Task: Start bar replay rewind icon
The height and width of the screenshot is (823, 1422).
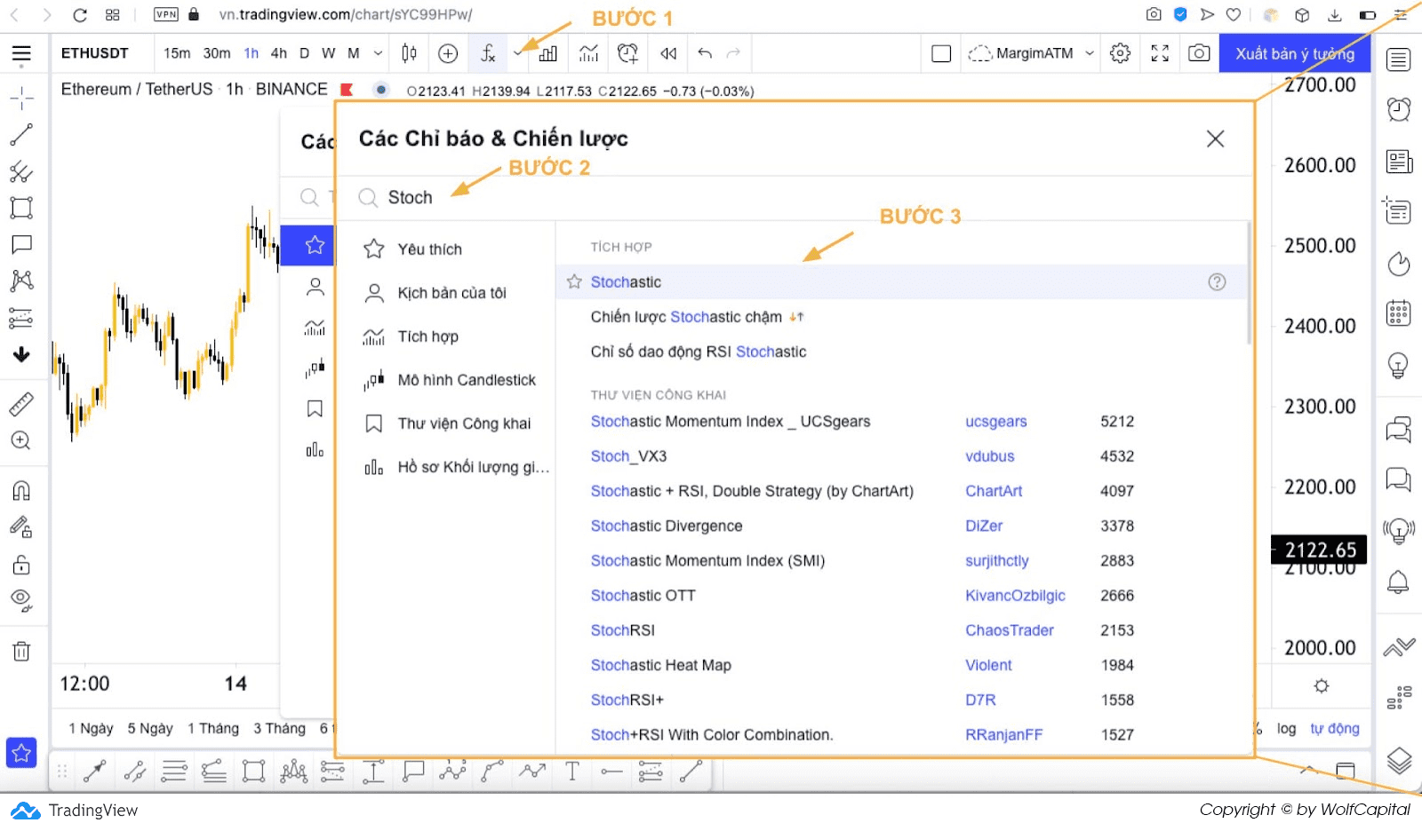Action: pos(668,53)
